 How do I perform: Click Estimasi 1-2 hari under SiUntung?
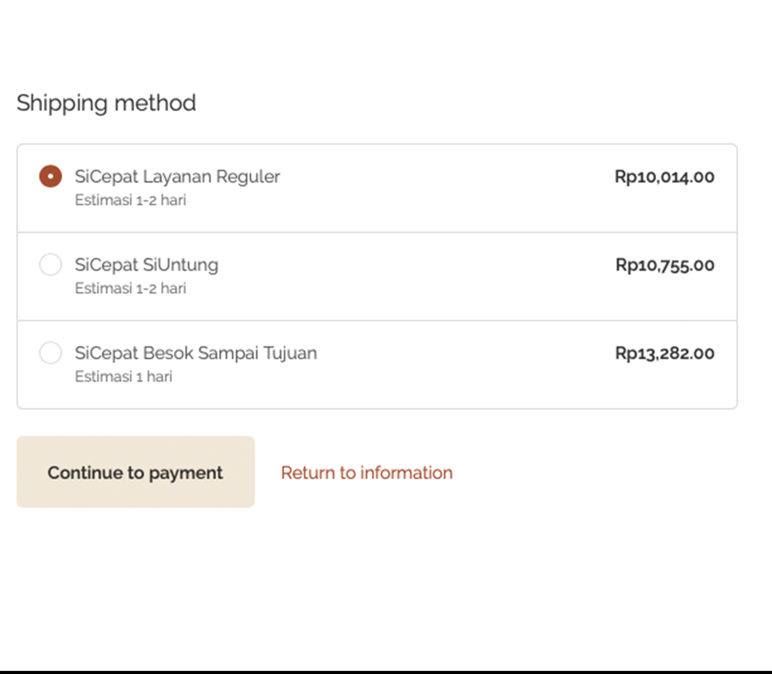[x=130, y=288]
